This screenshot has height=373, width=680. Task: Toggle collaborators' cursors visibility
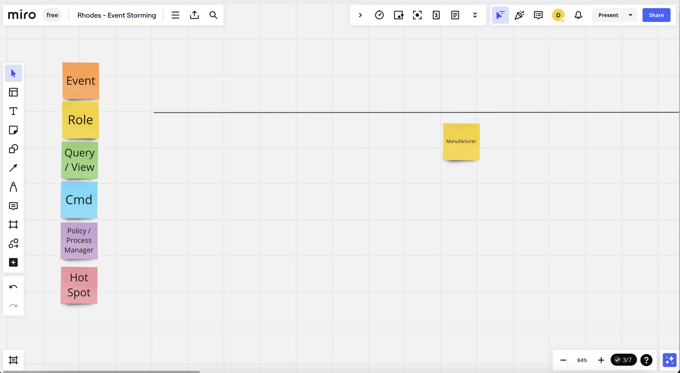click(x=500, y=15)
